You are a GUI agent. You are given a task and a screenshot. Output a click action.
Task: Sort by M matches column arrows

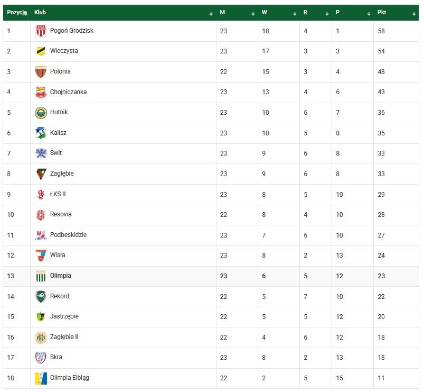253,14
